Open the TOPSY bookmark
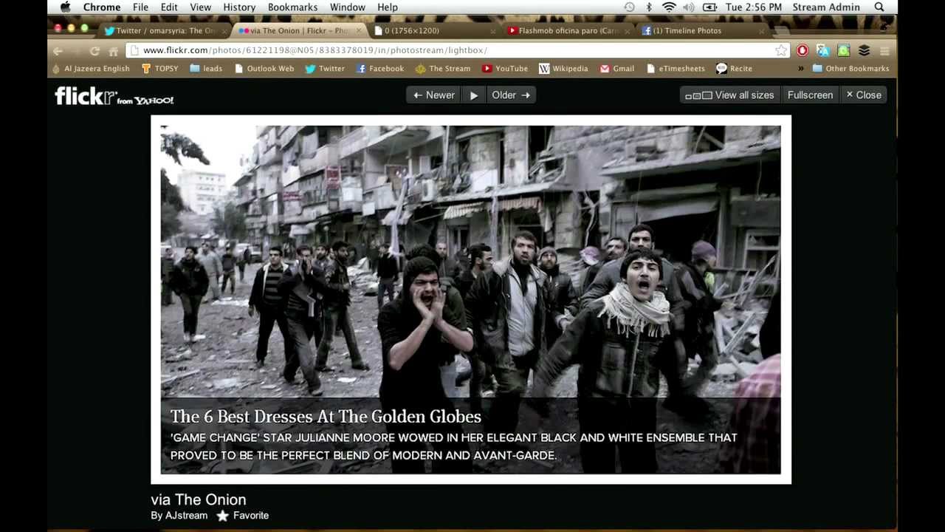The height and width of the screenshot is (532, 945). click(x=159, y=69)
